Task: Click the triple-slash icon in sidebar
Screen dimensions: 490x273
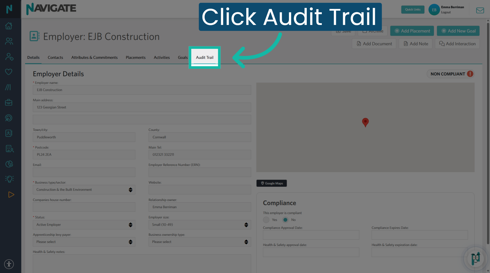Action: (x=8, y=87)
